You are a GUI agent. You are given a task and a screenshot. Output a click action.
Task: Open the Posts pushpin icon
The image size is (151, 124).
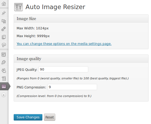tap(4, 13)
